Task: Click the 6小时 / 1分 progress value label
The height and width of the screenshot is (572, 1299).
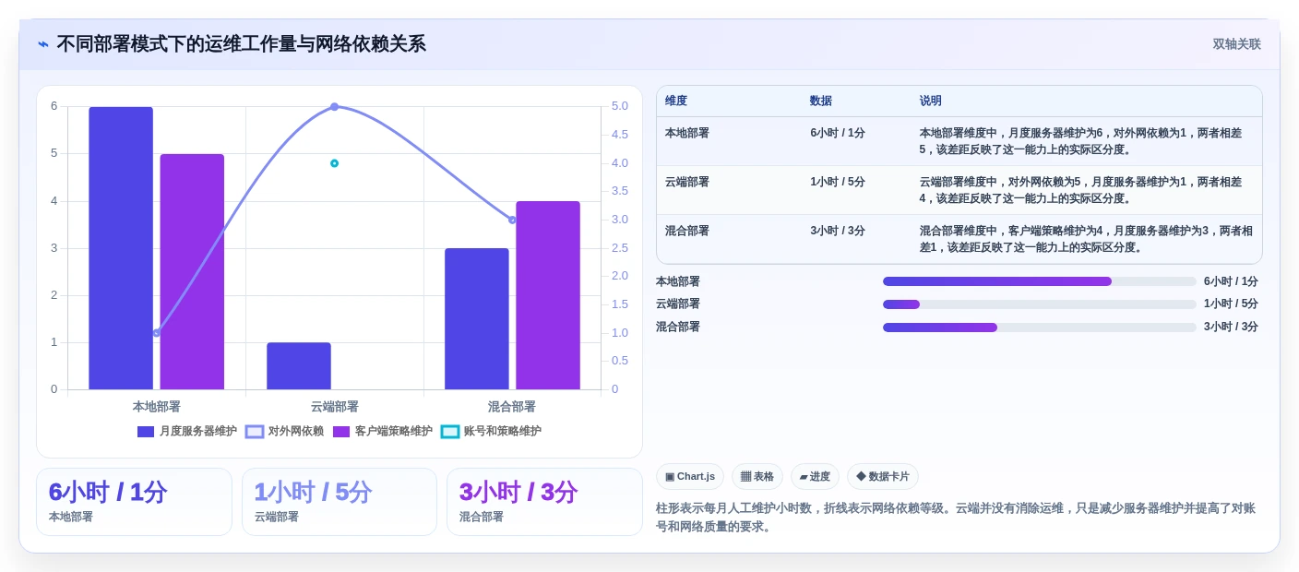Action: pyautogui.click(x=1231, y=281)
